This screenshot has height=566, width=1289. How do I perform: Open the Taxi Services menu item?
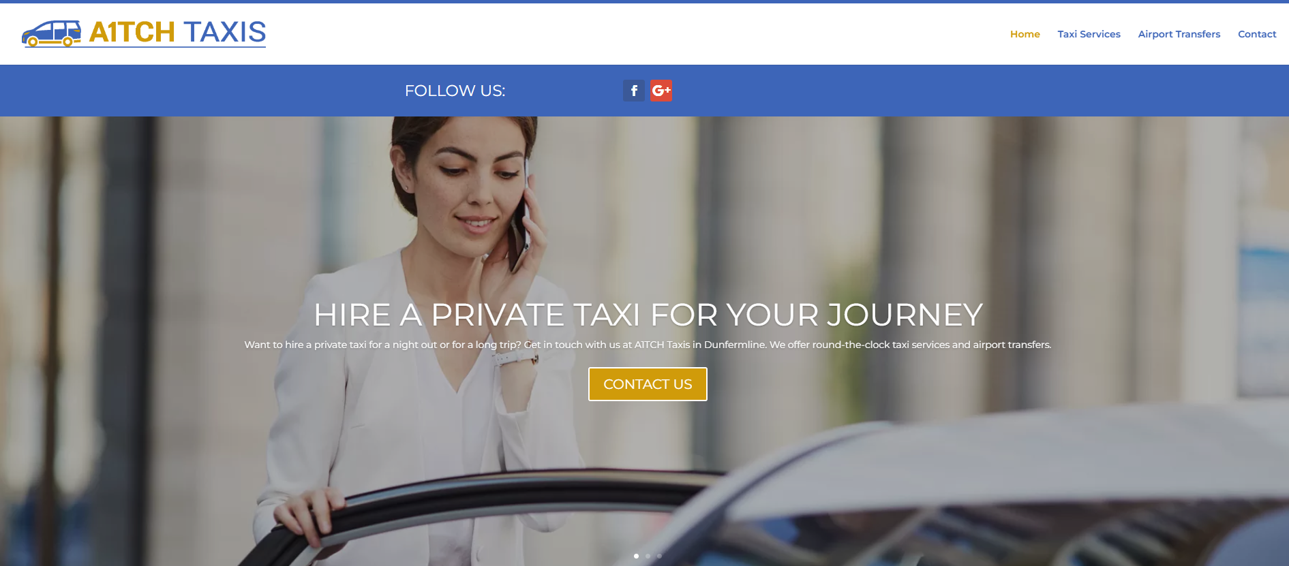1089,34
